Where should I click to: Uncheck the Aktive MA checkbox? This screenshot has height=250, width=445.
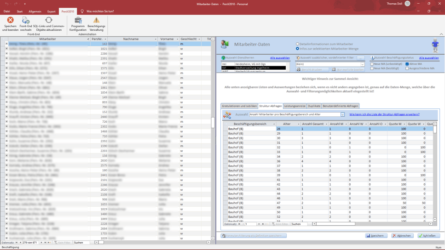[407, 63]
